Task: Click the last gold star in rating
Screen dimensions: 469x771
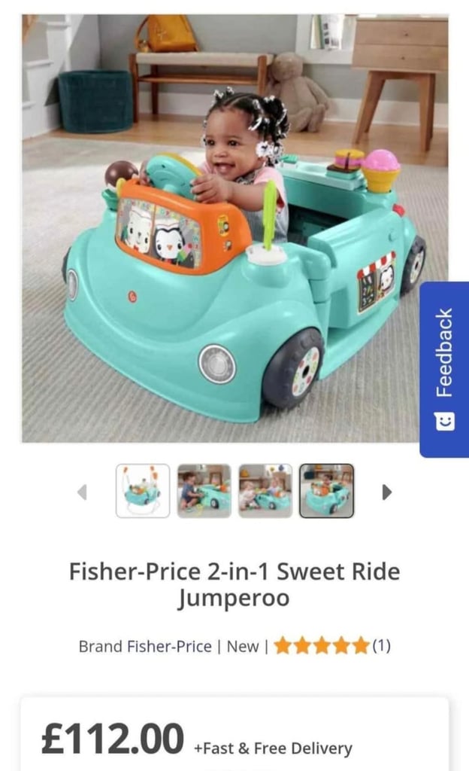Action: click(360, 645)
